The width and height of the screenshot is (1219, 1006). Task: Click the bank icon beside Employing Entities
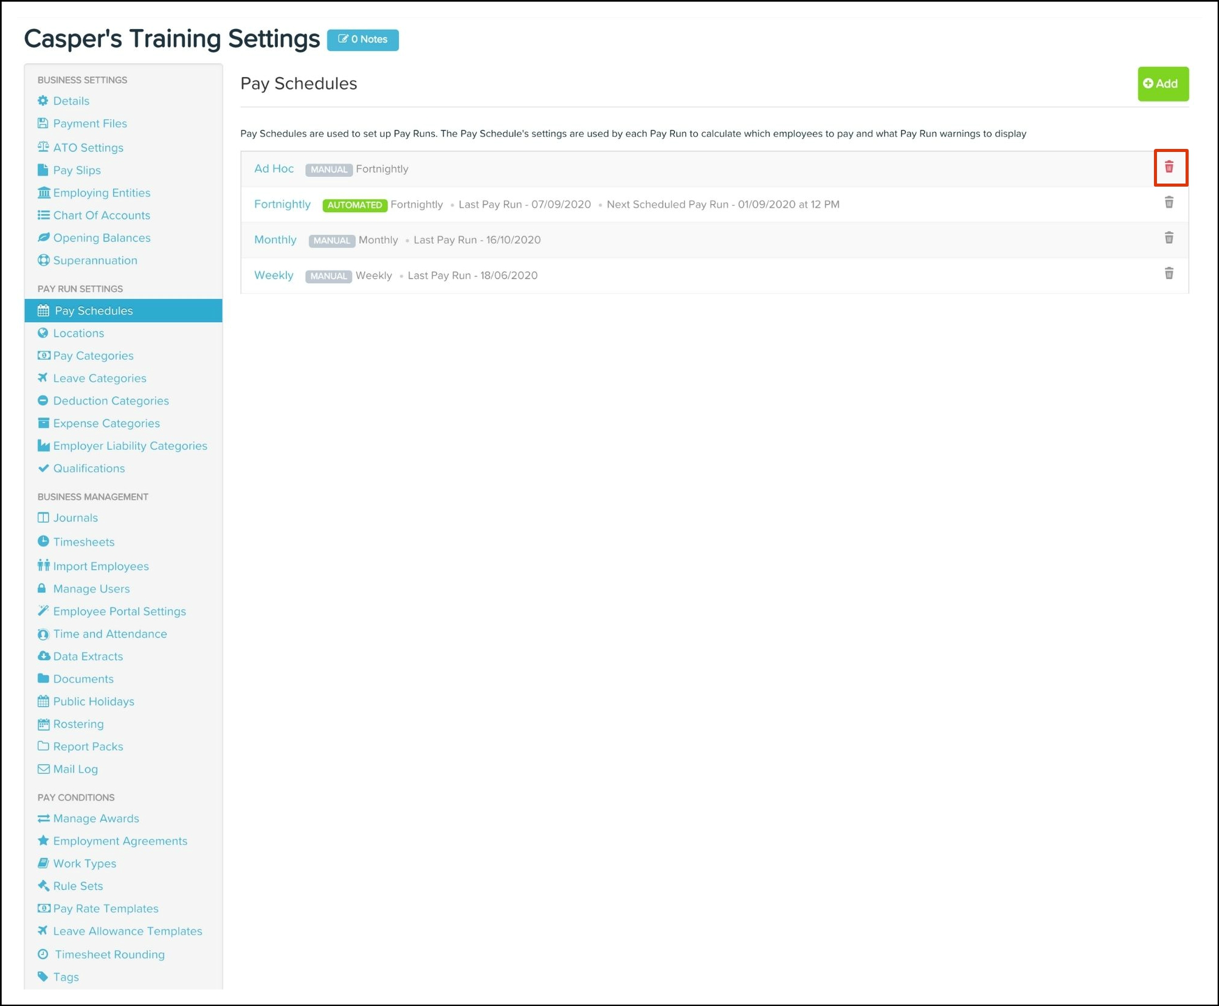point(43,193)
